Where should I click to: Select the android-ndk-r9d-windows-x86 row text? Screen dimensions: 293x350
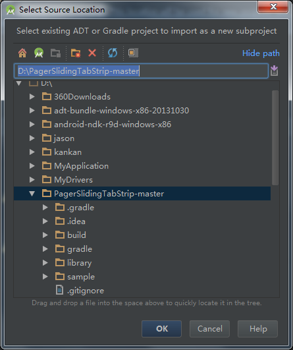pos(113,125)
